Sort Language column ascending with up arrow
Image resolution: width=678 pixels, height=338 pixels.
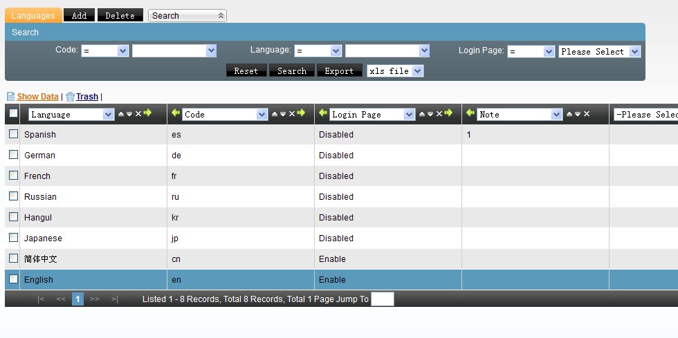pos(121,114)
